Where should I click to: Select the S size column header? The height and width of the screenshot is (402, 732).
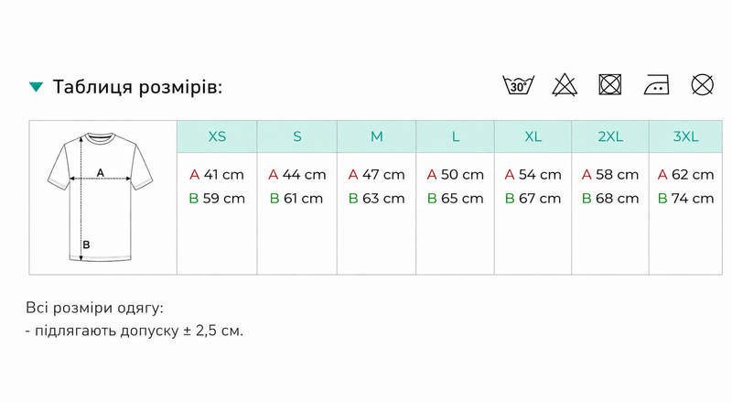296,136
